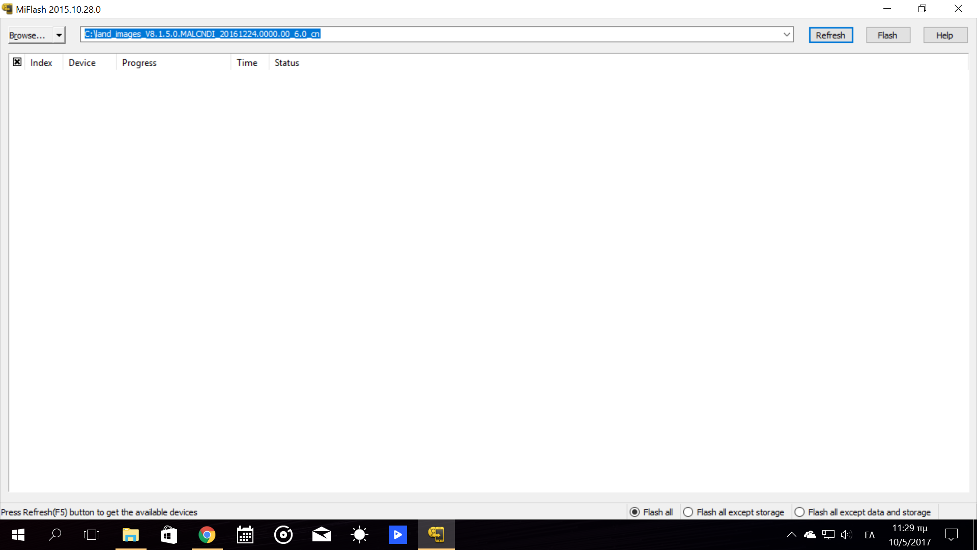Toggle the select-all checkbox in the table header
Screen dimensions: 977x550
(x=17, y=62)
